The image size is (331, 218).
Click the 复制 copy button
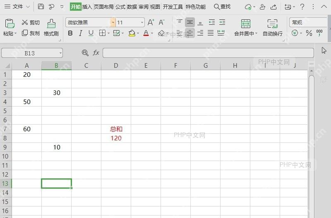31,33
